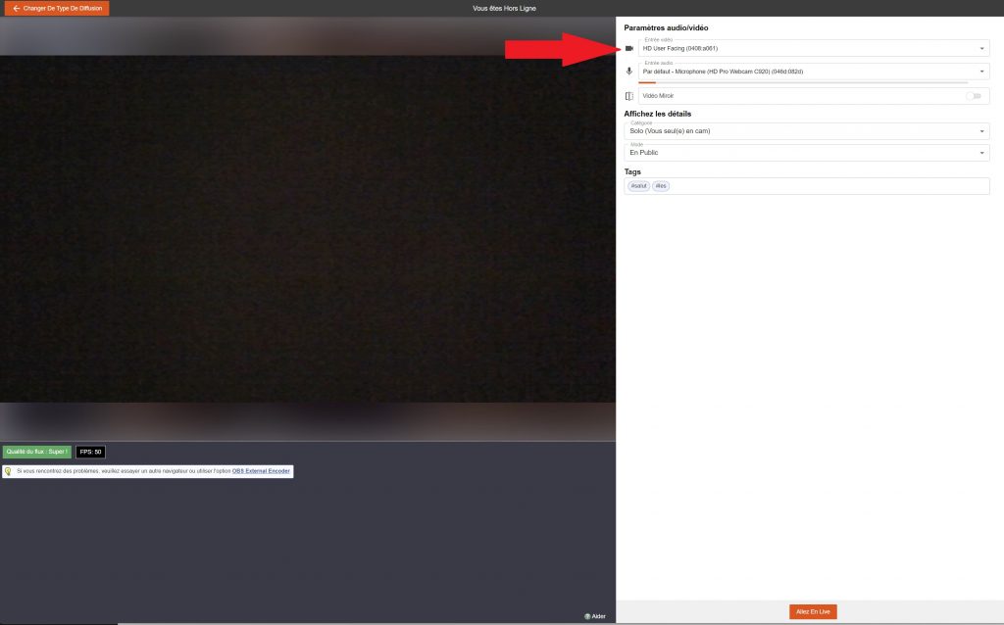Screen dimensions: 1004x625
Task: Open the OBS External Encoder link
Action: pyautogui.click(x=261, y=471)
